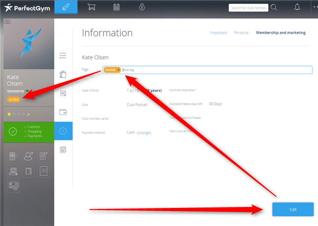Open the checklist icon in the sidebar
The width and height of the screenshot is (318, 226).
point(63,56)
